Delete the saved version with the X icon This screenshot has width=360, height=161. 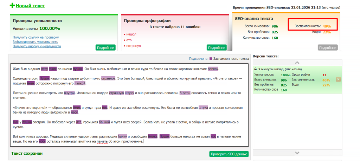coord(338,79)
